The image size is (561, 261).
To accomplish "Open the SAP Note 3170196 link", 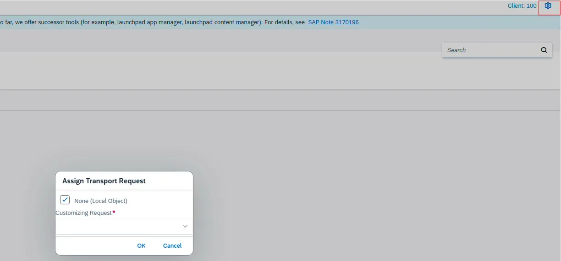I will point(333,22).
